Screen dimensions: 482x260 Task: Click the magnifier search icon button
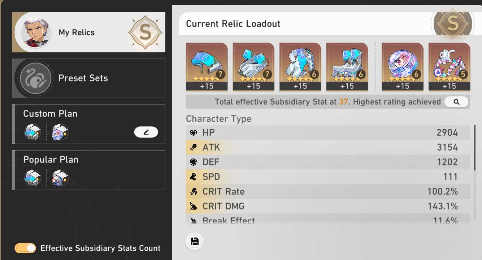click(456, 102)
